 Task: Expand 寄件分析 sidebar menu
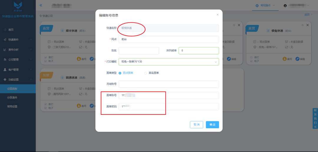(18, 50)
